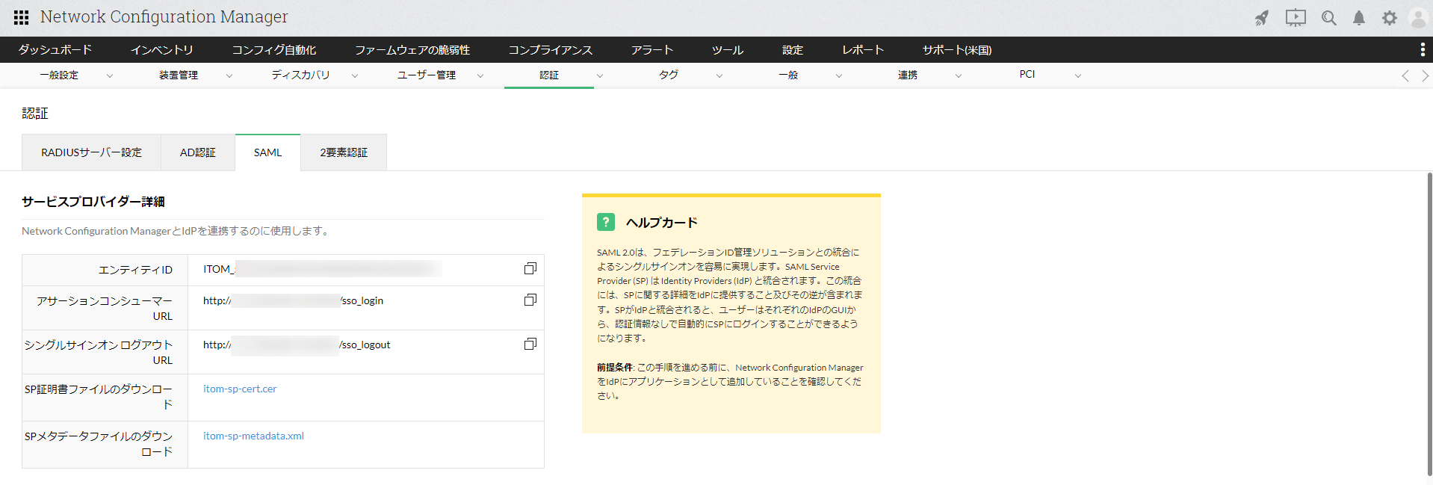1433x485 pixels.
Task: Download itom-sp-metadata.xml file
Action: [253, 436]
